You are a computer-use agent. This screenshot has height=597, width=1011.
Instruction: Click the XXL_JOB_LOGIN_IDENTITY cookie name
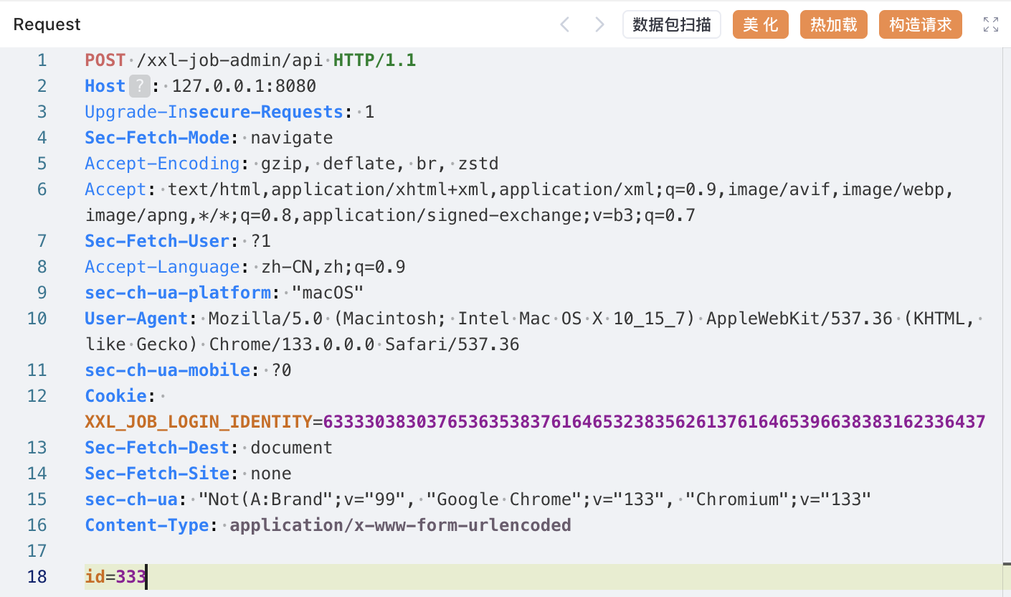click(x=199, y=422)
